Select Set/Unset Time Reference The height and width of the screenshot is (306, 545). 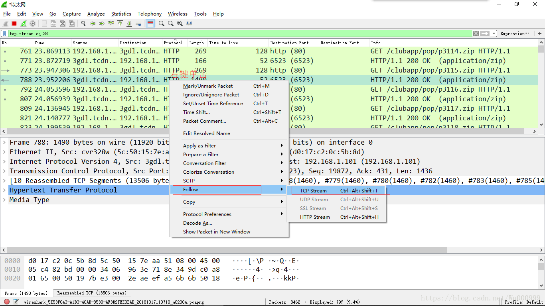pyautogui.click(x=229, y=103)
